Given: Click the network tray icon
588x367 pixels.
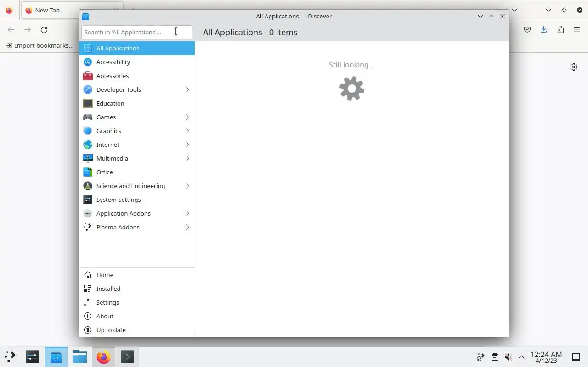Looking at the screenshot, I should (481, 357).
